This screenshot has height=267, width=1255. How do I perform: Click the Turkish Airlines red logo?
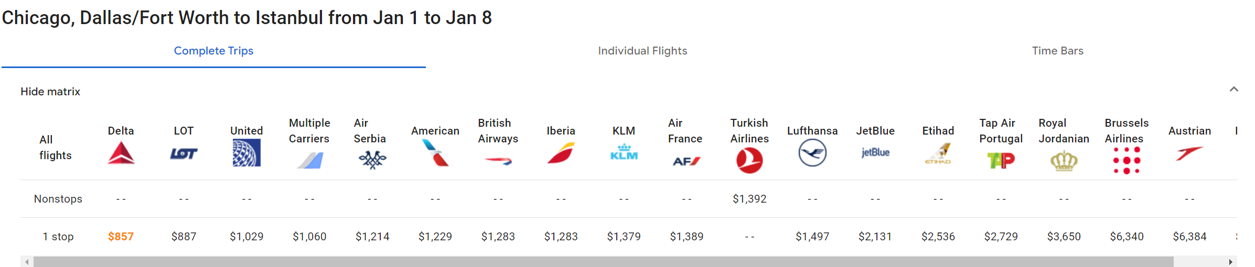[x=749, y=160]
